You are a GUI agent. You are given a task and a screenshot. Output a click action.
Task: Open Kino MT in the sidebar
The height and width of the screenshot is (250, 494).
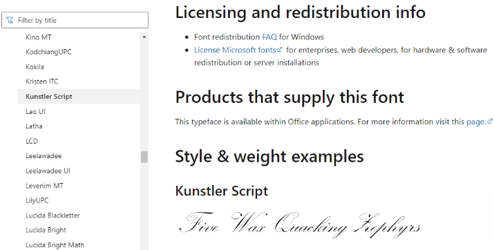point(39,37)
